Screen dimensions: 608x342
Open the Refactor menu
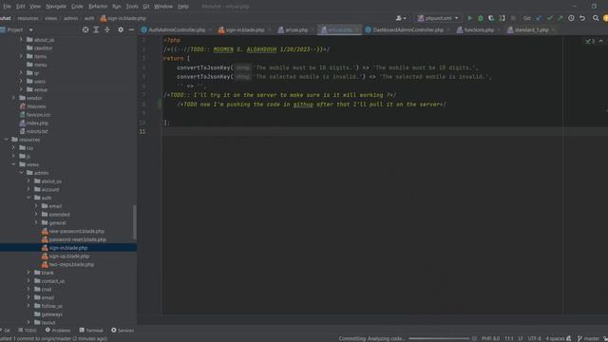[98, 7]
